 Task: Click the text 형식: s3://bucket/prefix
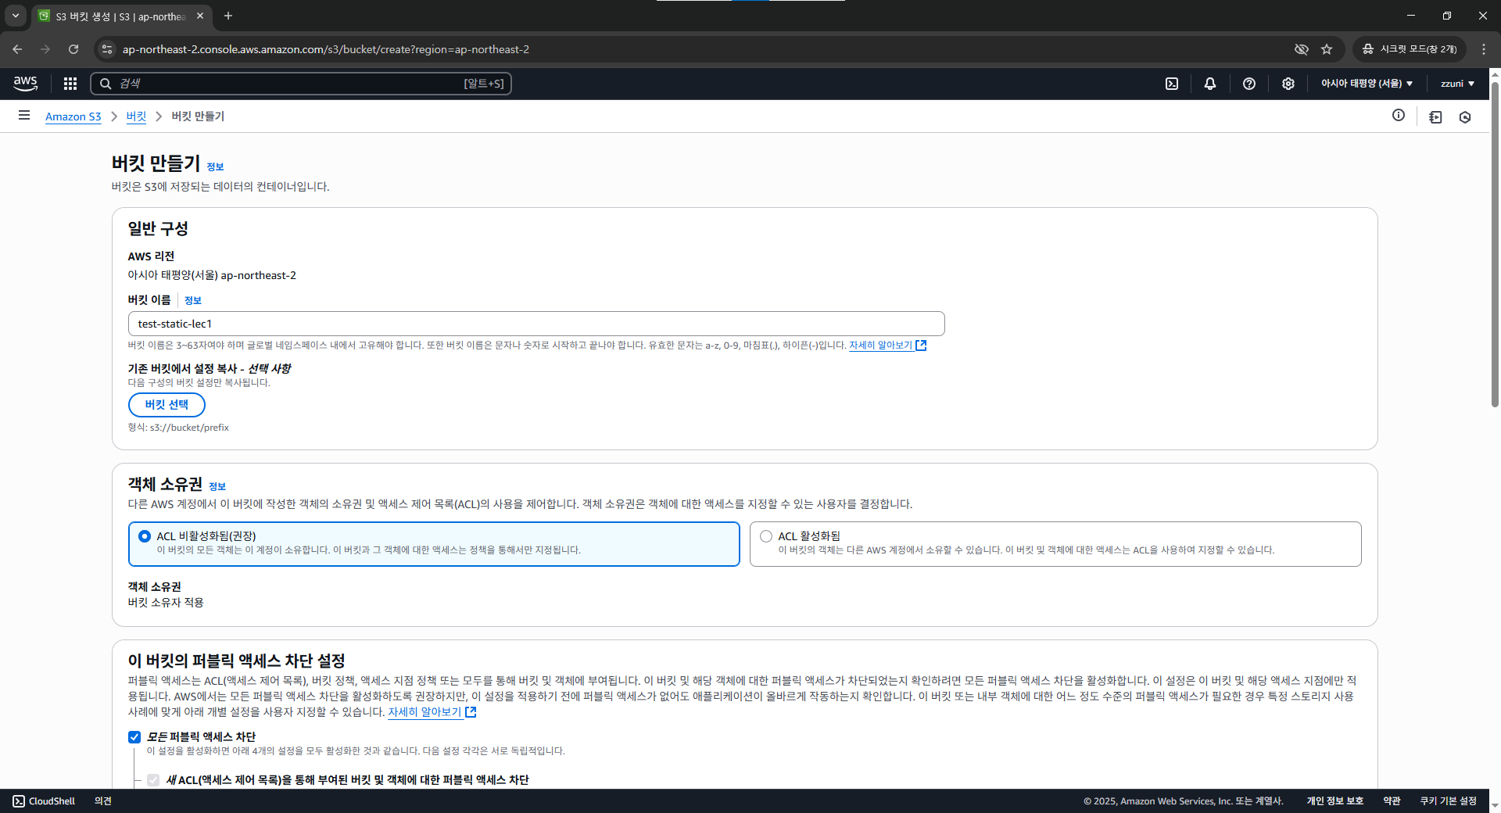tap(178, 428)
